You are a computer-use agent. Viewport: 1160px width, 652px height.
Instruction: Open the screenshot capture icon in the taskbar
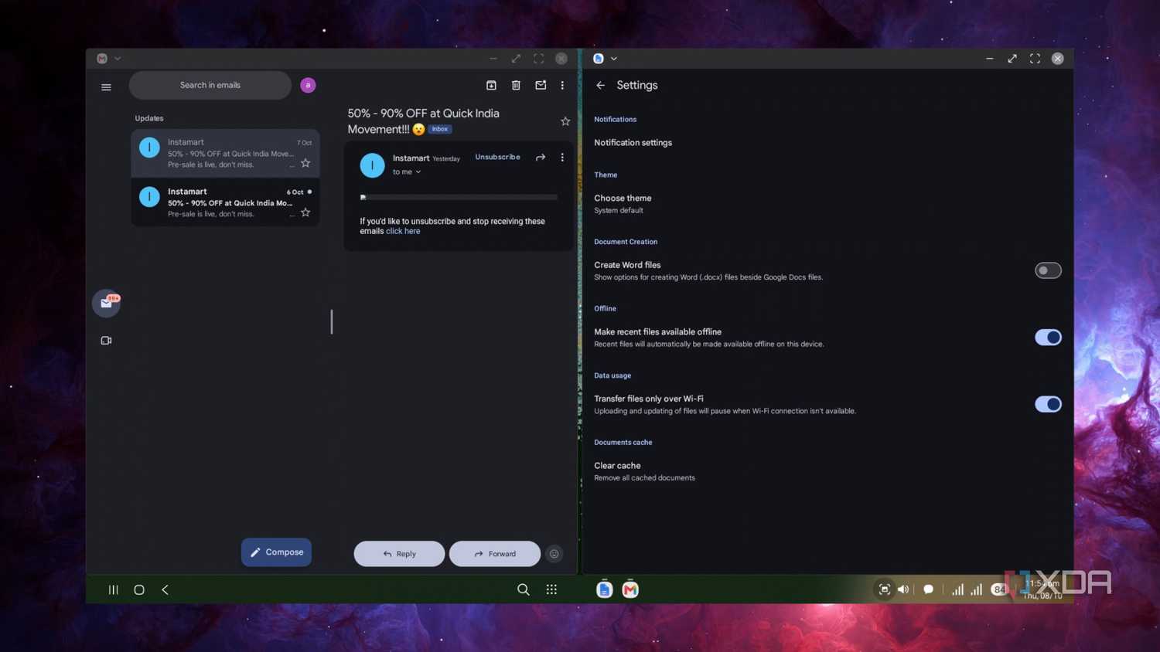point(884,589)
